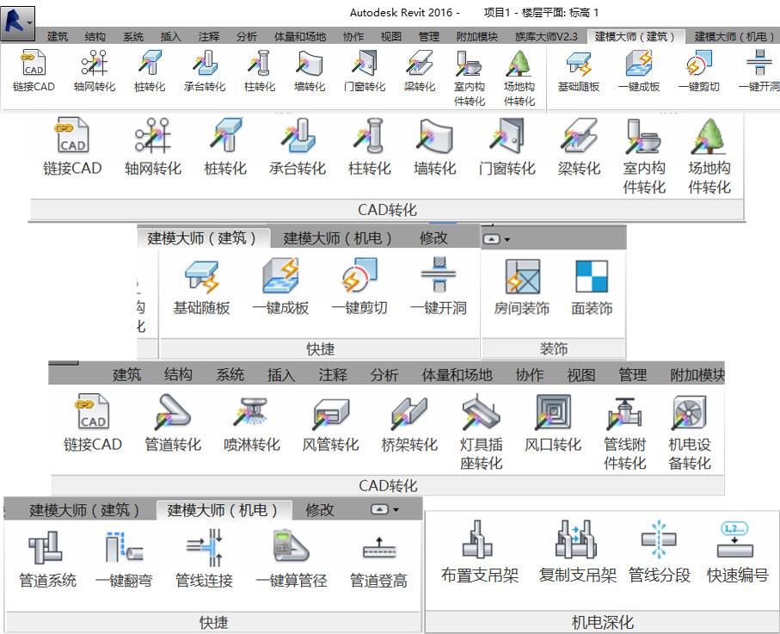This screenshot has width=780, height=634.
Task: Click large 墙转化 wall conversion icon
Action: coord(435,135)
